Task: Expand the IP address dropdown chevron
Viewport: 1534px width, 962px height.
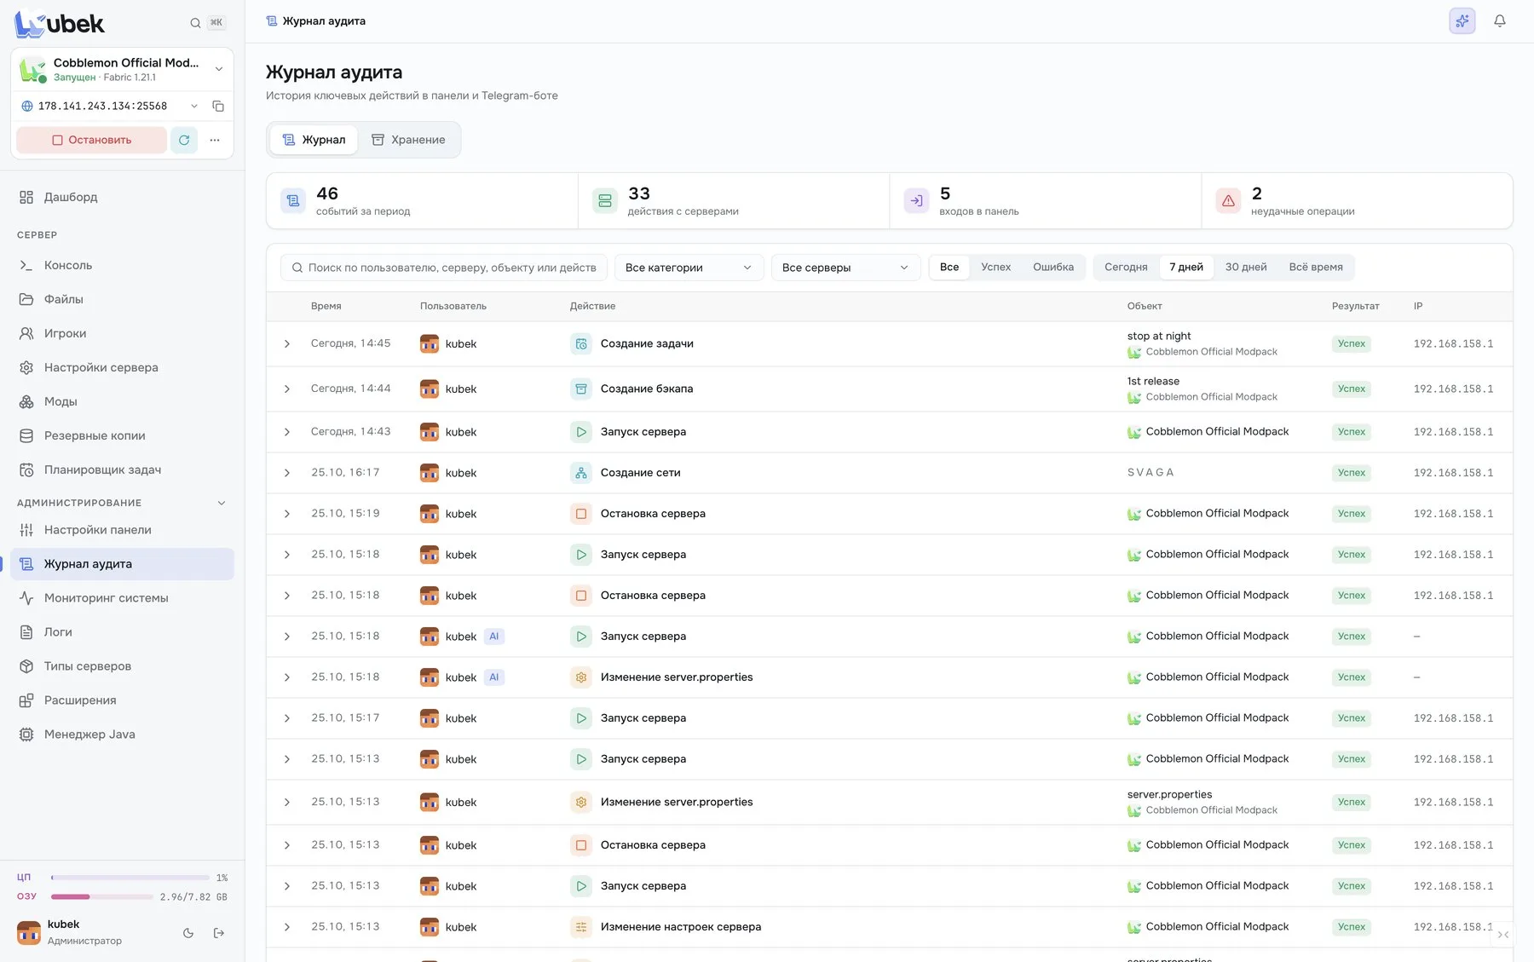Action: tap(194, 107)
